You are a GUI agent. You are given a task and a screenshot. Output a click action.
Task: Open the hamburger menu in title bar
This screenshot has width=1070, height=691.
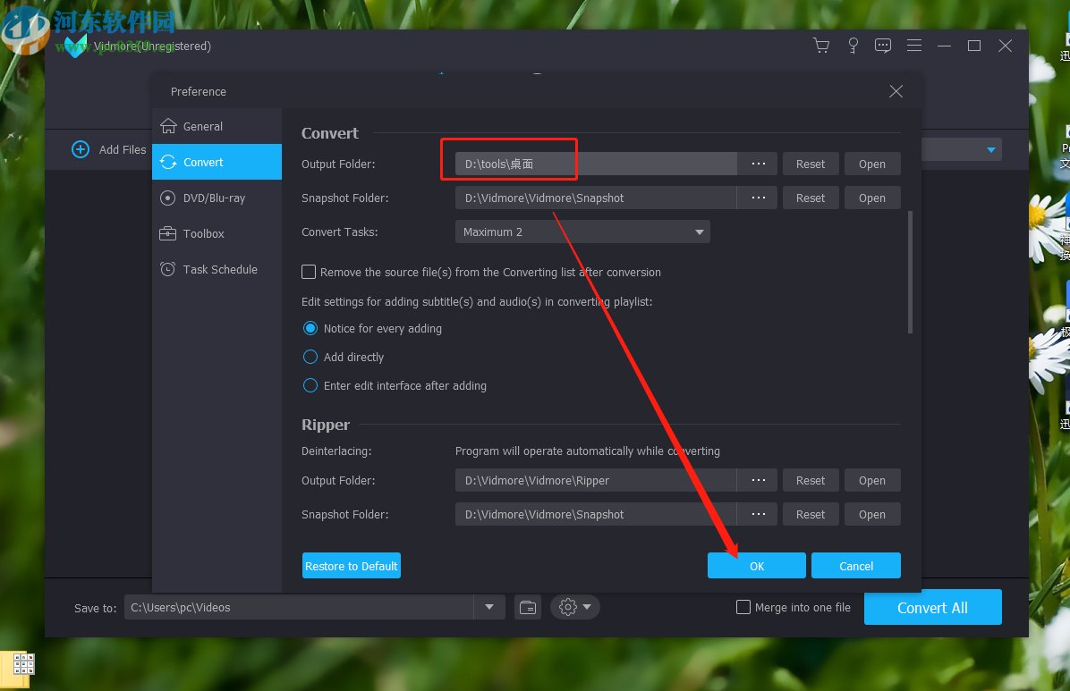coord(913,46)
